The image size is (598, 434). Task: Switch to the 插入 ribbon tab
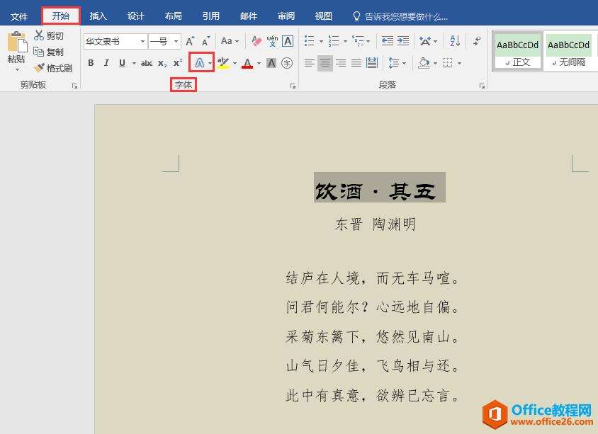pyautogui.click(x=98, y=15)
